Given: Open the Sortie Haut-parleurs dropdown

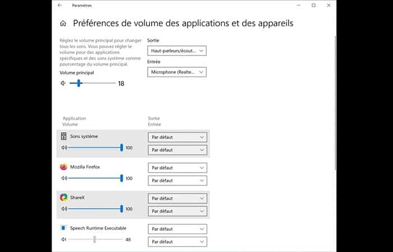Looking at the screenshot, I should (x=177, y=51).
